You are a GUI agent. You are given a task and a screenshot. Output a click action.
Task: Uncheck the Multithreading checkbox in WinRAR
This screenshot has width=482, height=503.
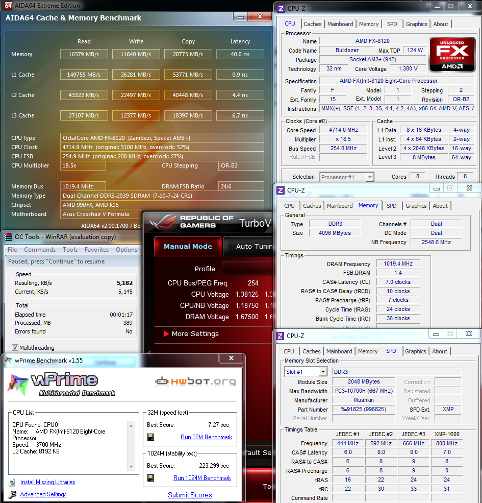click(x=15, y=348)
